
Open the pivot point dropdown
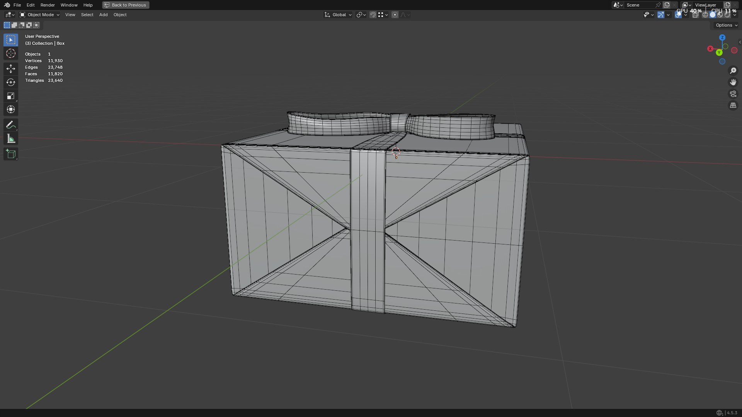(x=361, y=15)
